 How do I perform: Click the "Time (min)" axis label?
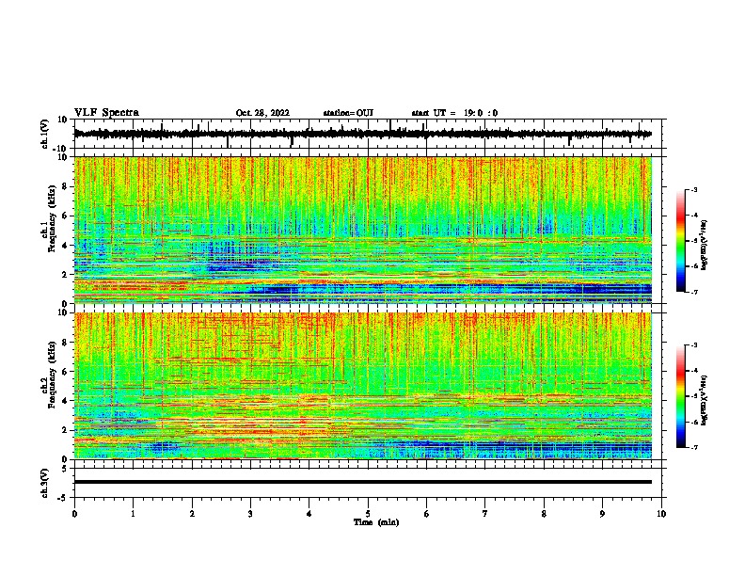(x=376, y=522)
